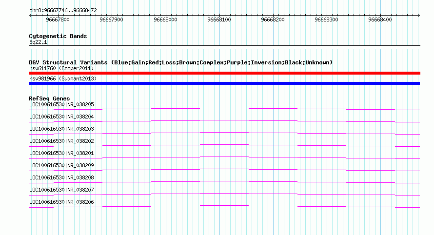Select transcript LOC100616530|NR_038204

61,117
